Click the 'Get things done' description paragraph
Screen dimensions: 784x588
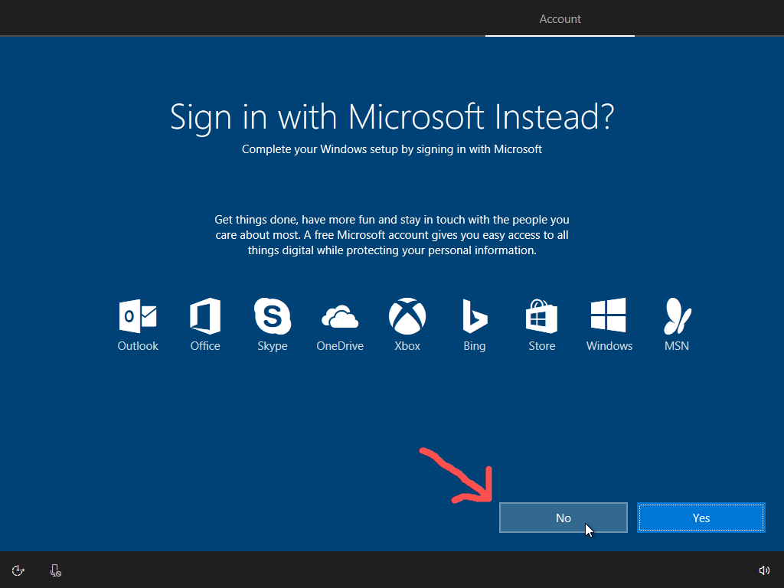[392, 235]
